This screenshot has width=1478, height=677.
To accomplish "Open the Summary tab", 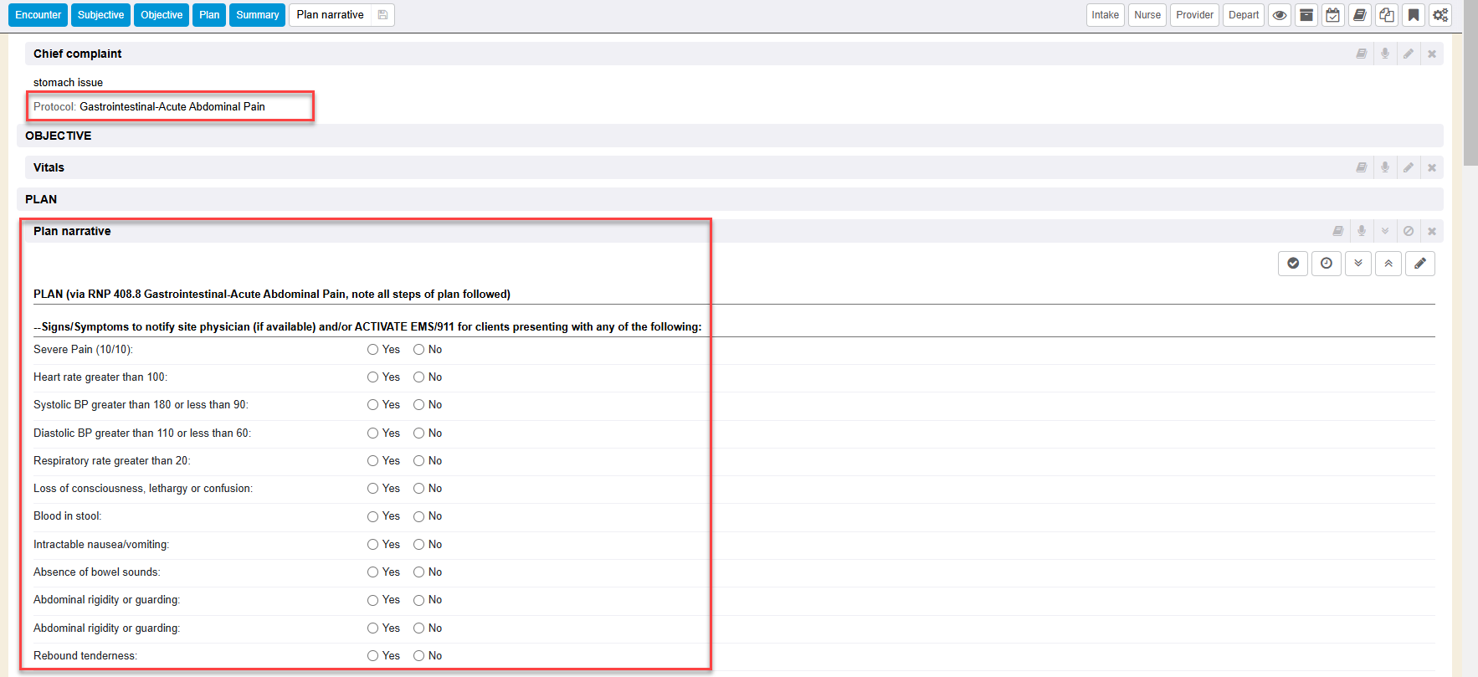I will pos(257,15).
